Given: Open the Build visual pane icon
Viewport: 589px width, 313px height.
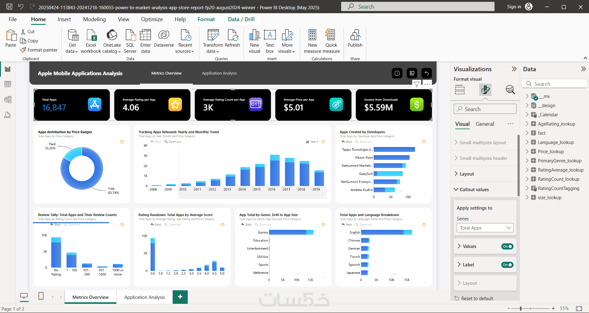Looking at the screenshot, I should 460,90.
